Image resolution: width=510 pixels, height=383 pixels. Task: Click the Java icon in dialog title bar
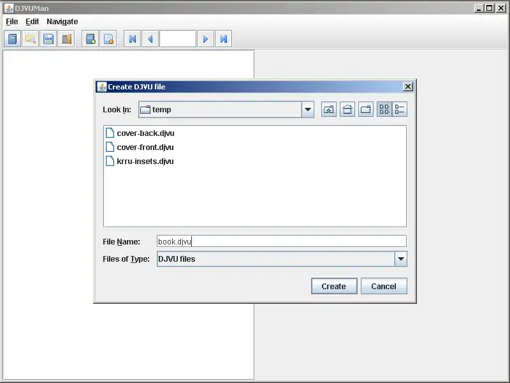tap(102, 87)
